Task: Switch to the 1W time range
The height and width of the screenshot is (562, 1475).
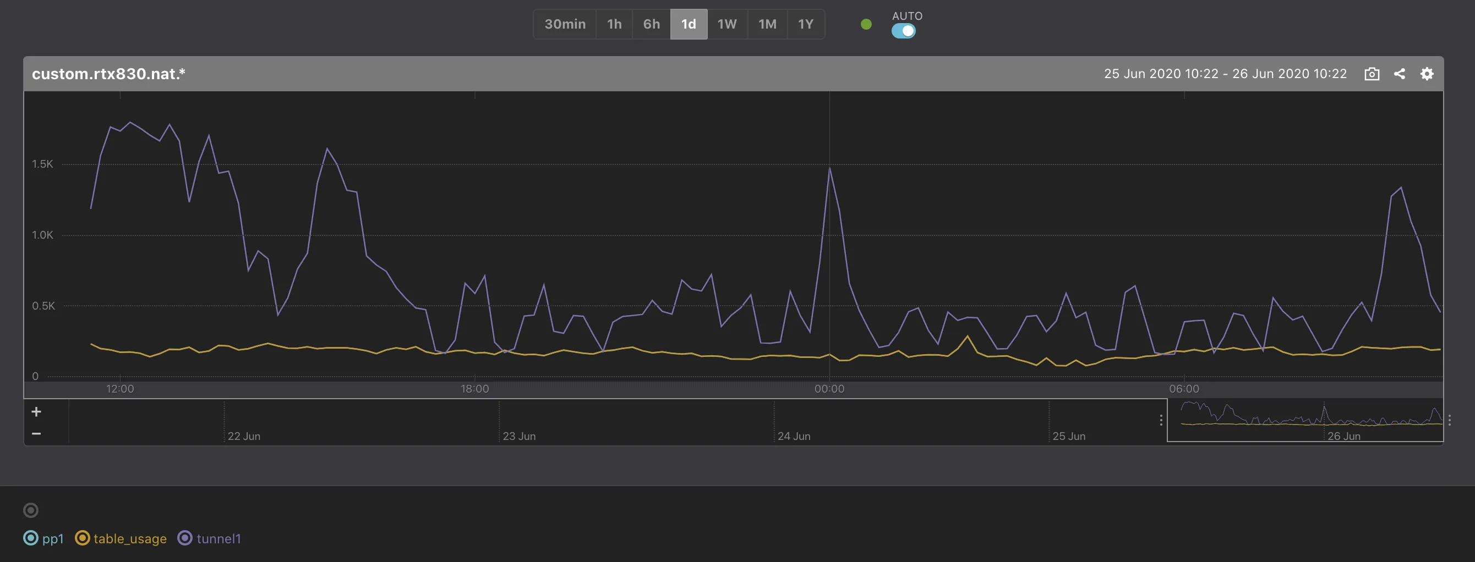Action: [x=726, y=24]
